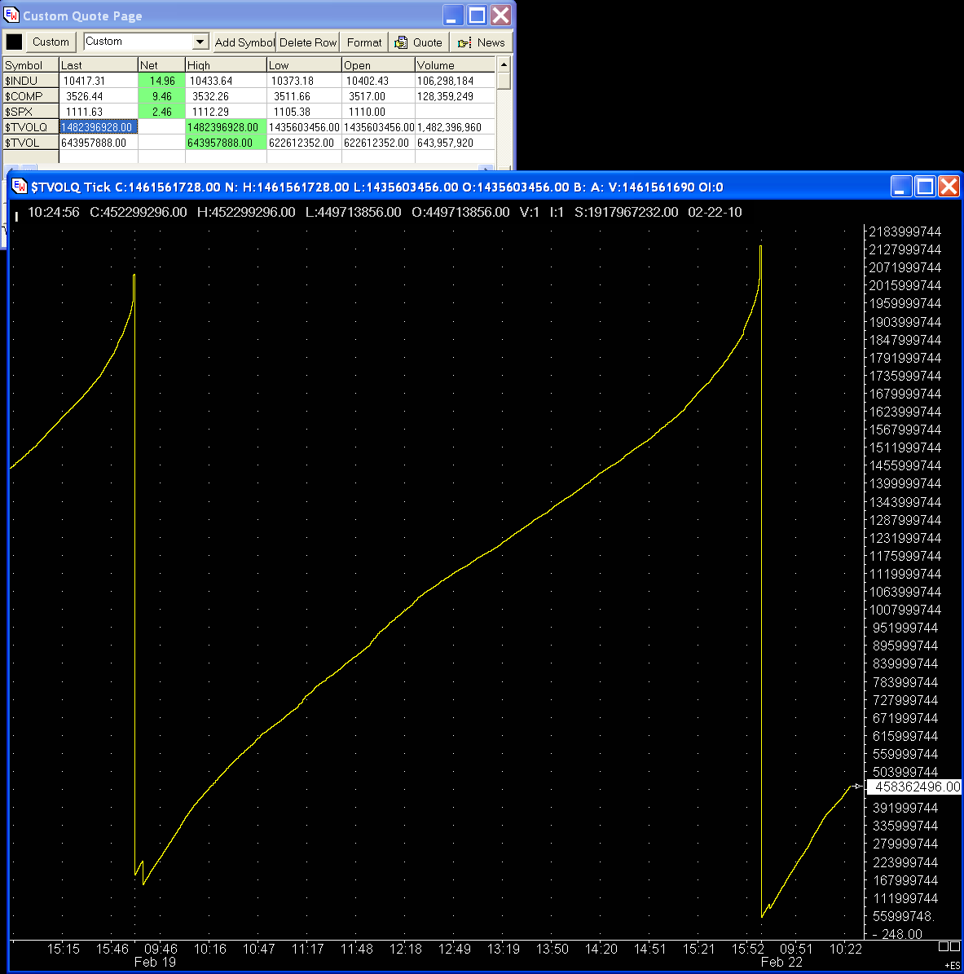
Task: Click the Add Symbol button
Action: (244, 42)
